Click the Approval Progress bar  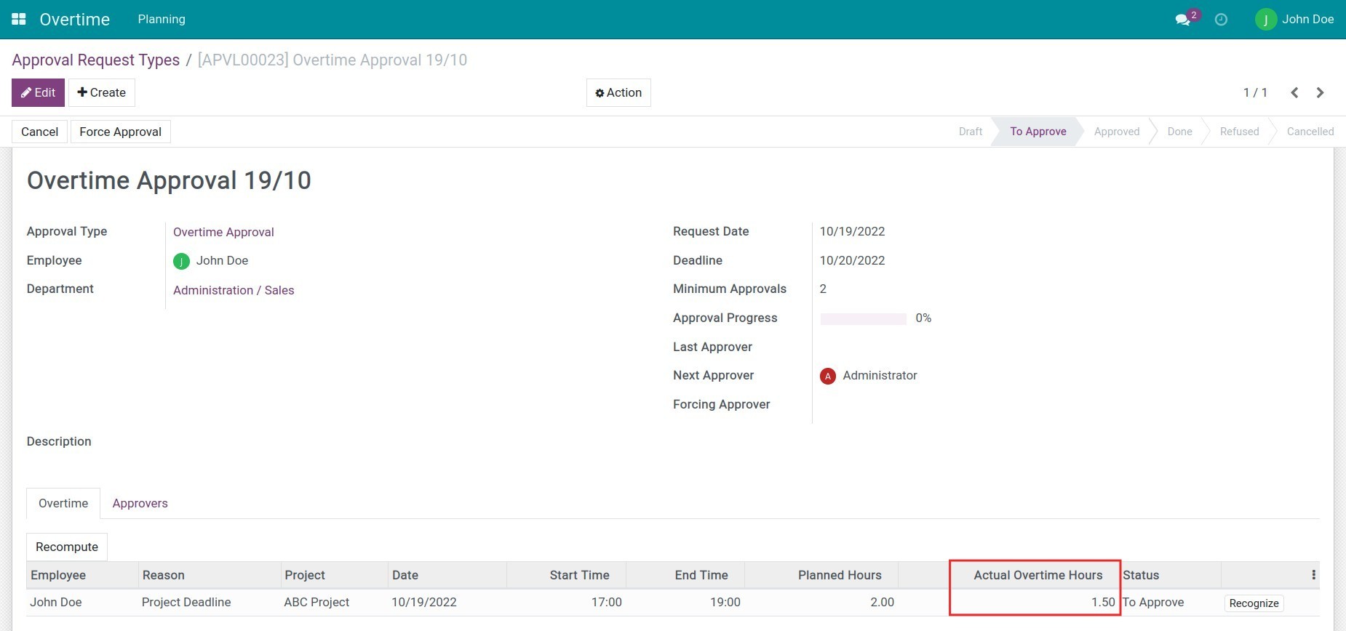click(x=863, y=318)
